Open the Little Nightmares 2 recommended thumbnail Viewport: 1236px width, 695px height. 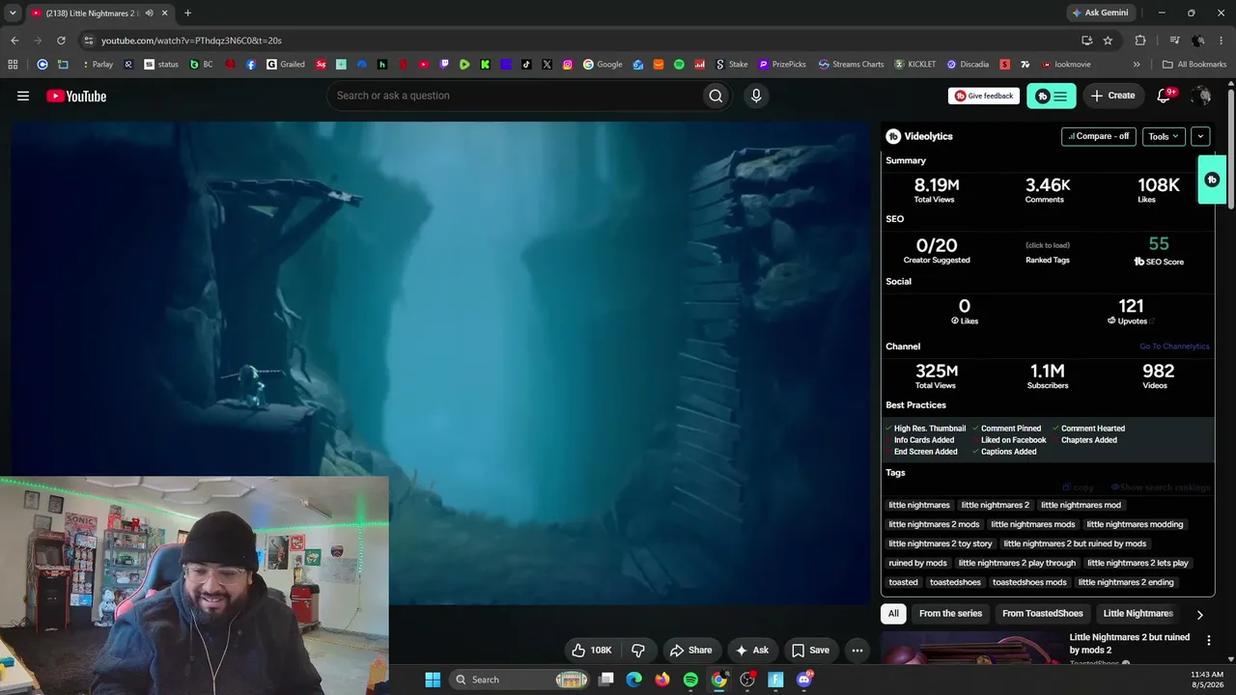pos(971,647)
